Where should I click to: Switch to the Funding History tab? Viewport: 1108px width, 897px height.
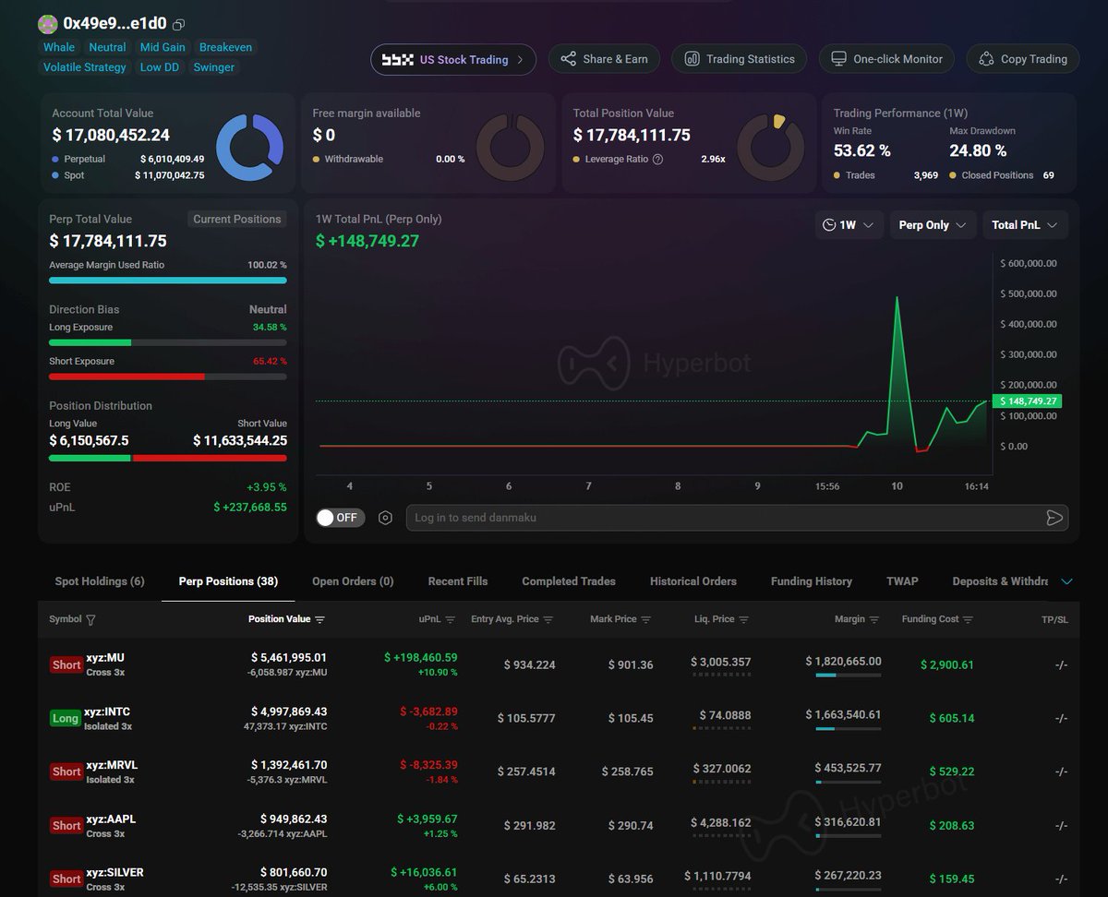(x=812, y=581)
